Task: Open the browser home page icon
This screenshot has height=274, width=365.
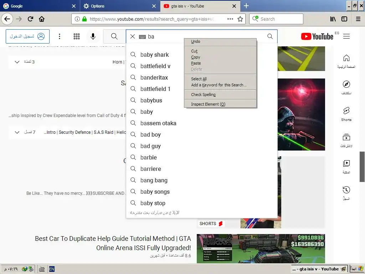Action: (42, 19)
